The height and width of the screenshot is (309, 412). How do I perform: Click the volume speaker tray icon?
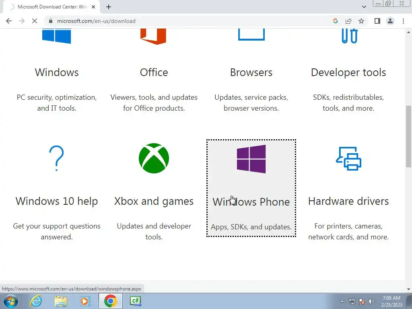click(371, 301)
